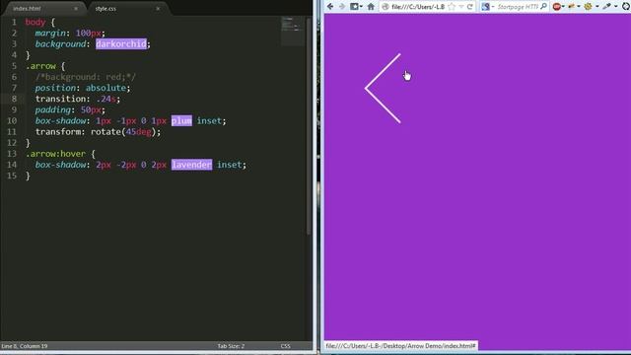631x355 pixels.
Task: Click '45deg' in the rotate value
Action: point(138,132)
